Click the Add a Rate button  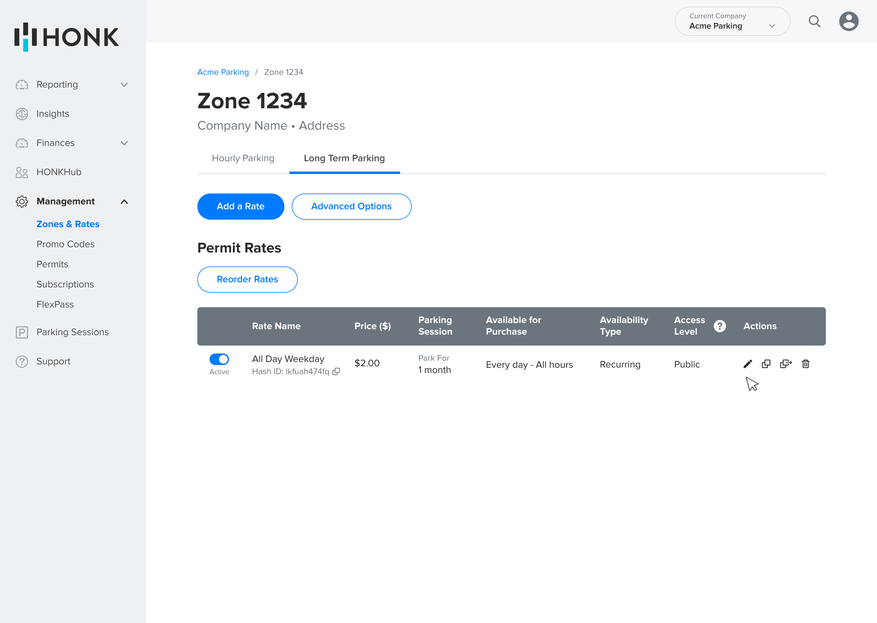[240, 206]
